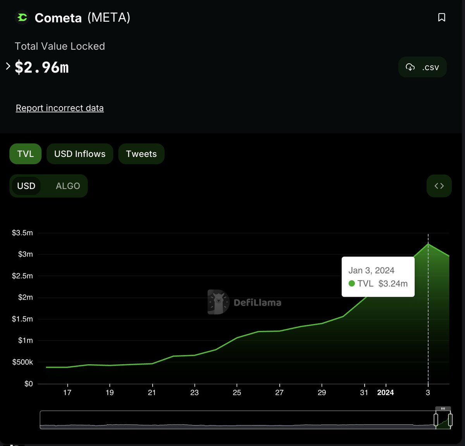
Task: Click the range slider top grip handle
Action: pos(443,408)
